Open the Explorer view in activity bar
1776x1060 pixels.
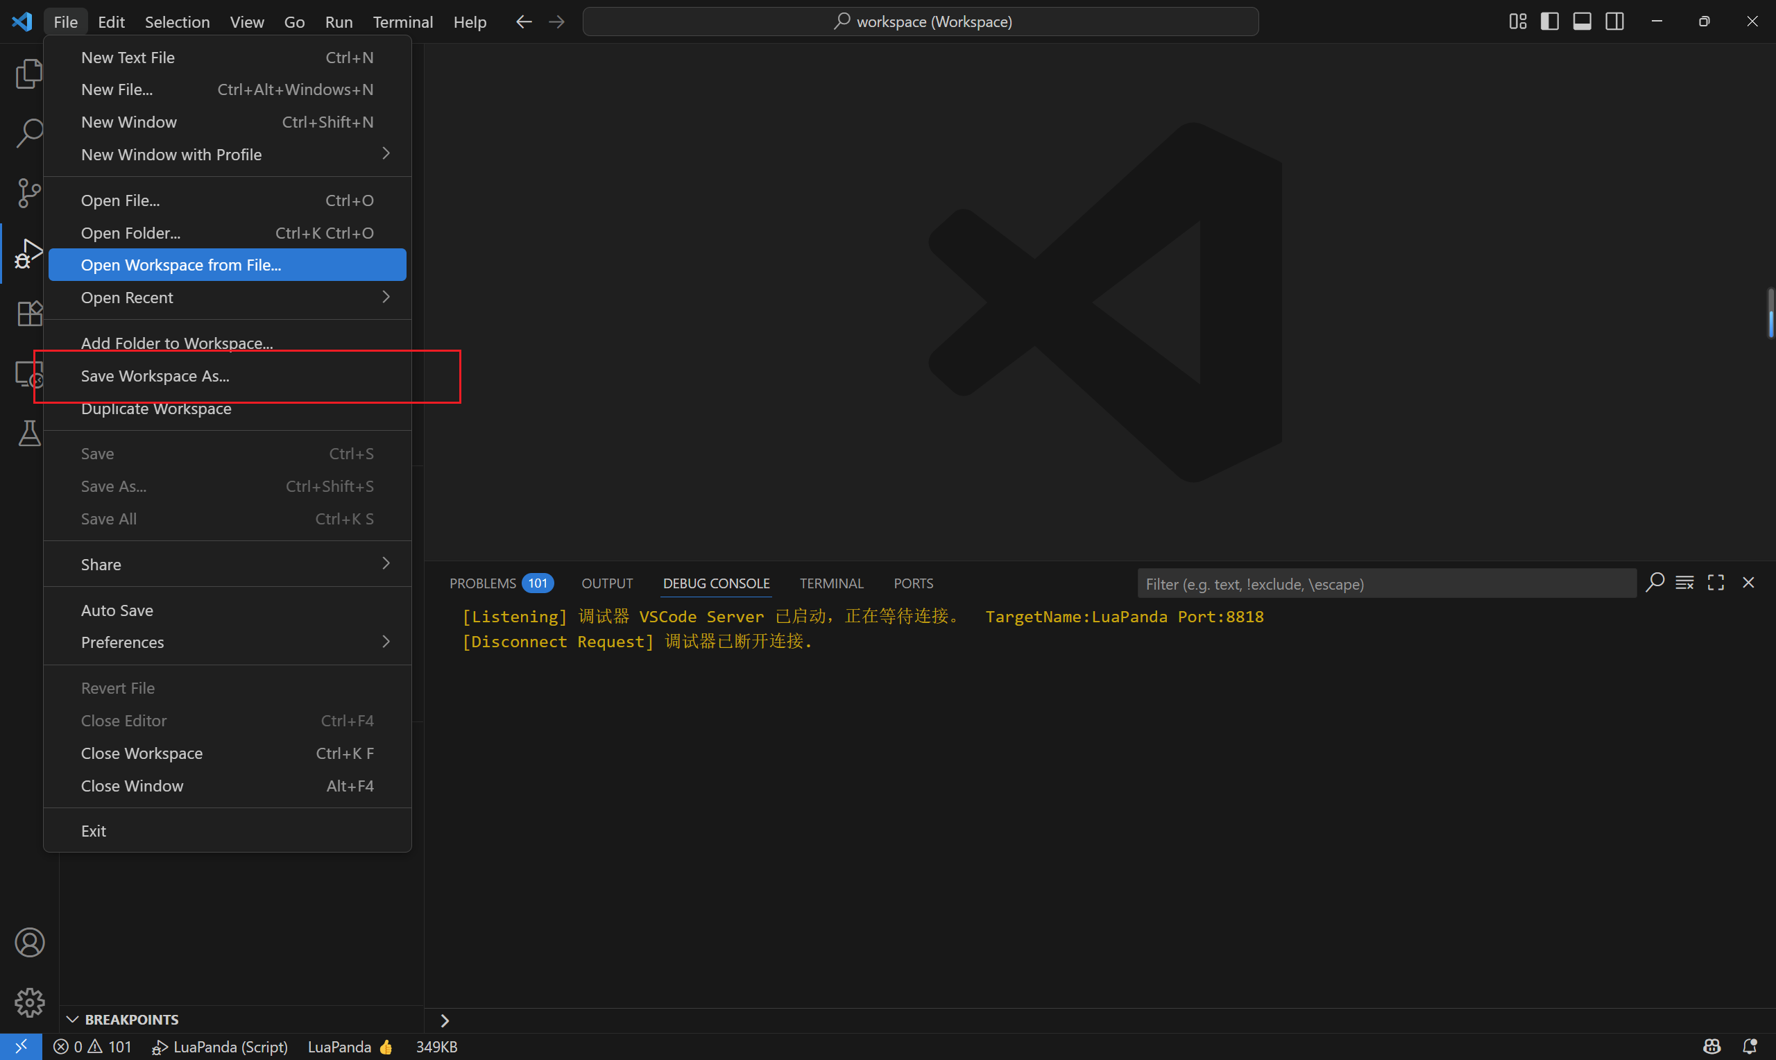[28, 74]
